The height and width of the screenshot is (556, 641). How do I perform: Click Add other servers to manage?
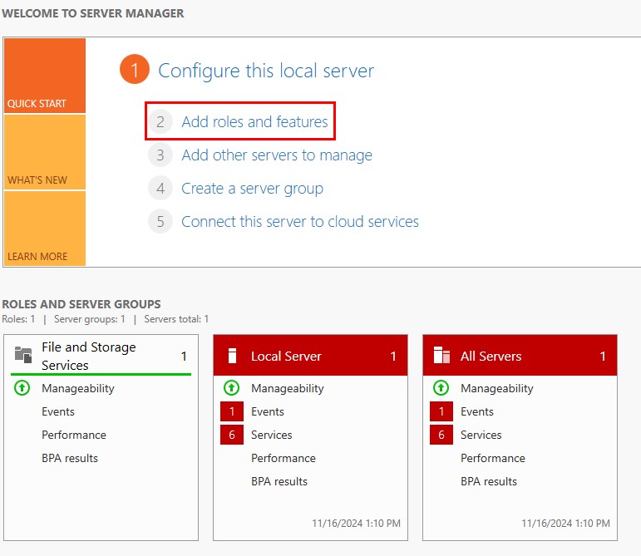pos(276,155)
